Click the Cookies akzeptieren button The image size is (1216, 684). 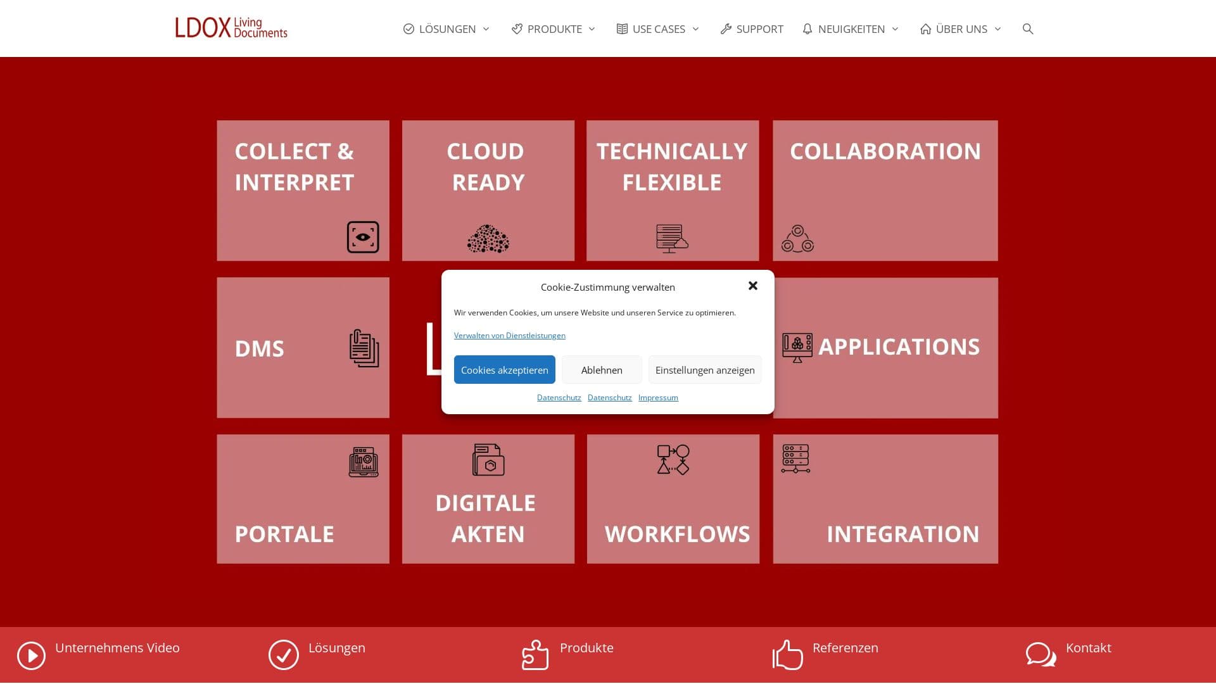[x=504, y=369]
